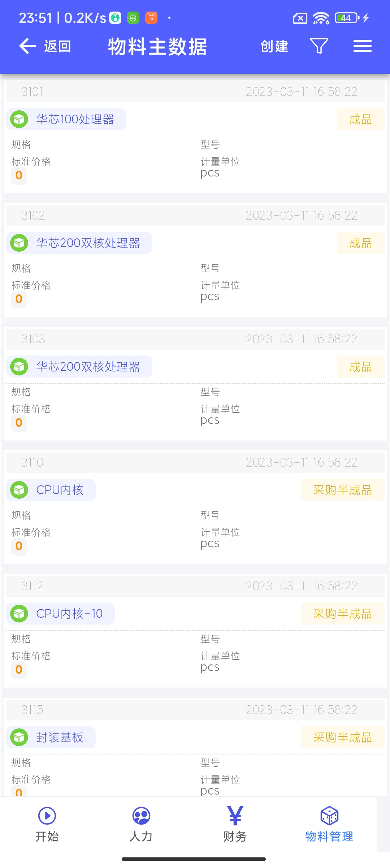Tap green cube icon for 华芯100处理器
390x868 pixels.
point(19,119)
